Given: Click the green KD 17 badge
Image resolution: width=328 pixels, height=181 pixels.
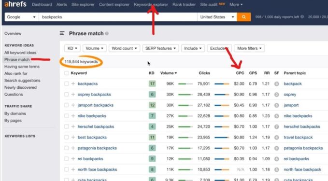Looking at the screenshot, I should (x=152, y=84).
